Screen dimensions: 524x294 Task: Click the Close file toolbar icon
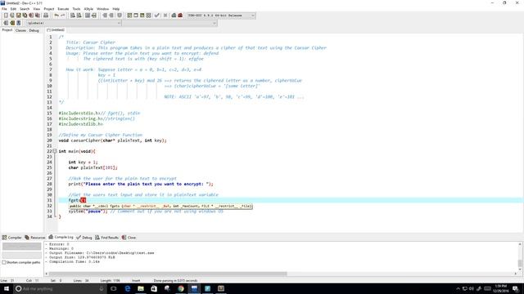(x=31, y=16)
